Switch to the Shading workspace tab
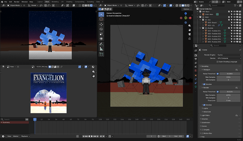Viewport: 243px width, 141px height. pos(69,2)
